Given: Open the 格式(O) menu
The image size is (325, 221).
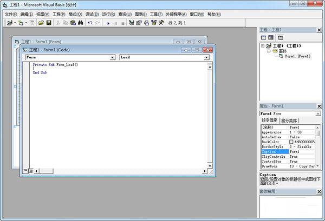Looking at the screenshot, I should [75, 14].
